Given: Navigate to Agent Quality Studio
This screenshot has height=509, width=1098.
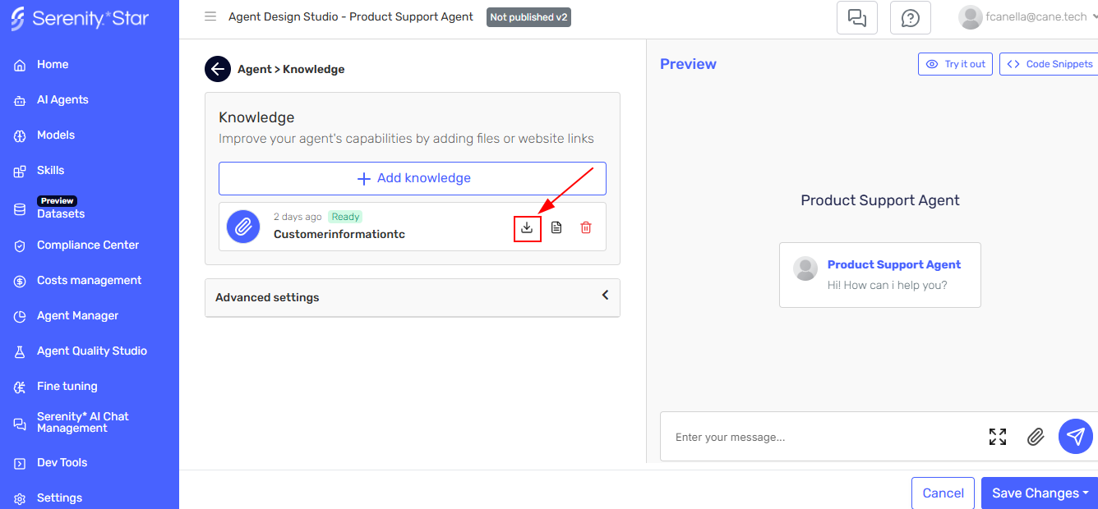Looking at the screenshot, I should click(90, 351).
